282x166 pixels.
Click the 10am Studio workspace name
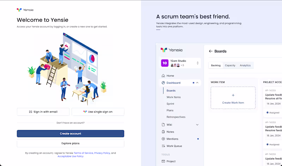[x=178, y=61]
